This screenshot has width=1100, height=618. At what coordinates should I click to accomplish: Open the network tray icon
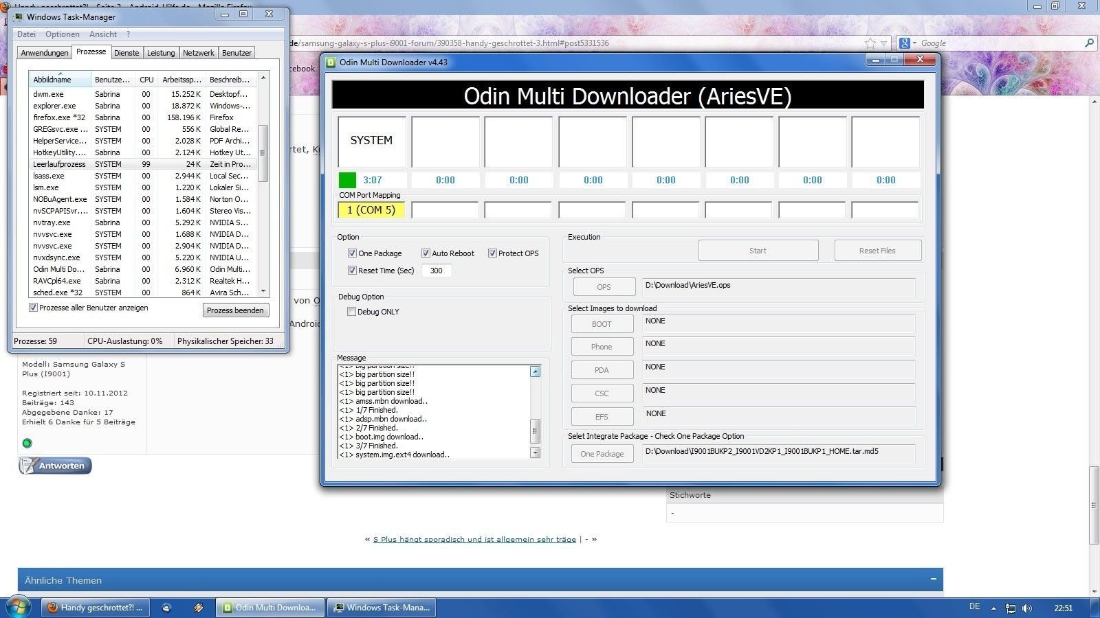pyautogui.click(x=1011, y=608)
